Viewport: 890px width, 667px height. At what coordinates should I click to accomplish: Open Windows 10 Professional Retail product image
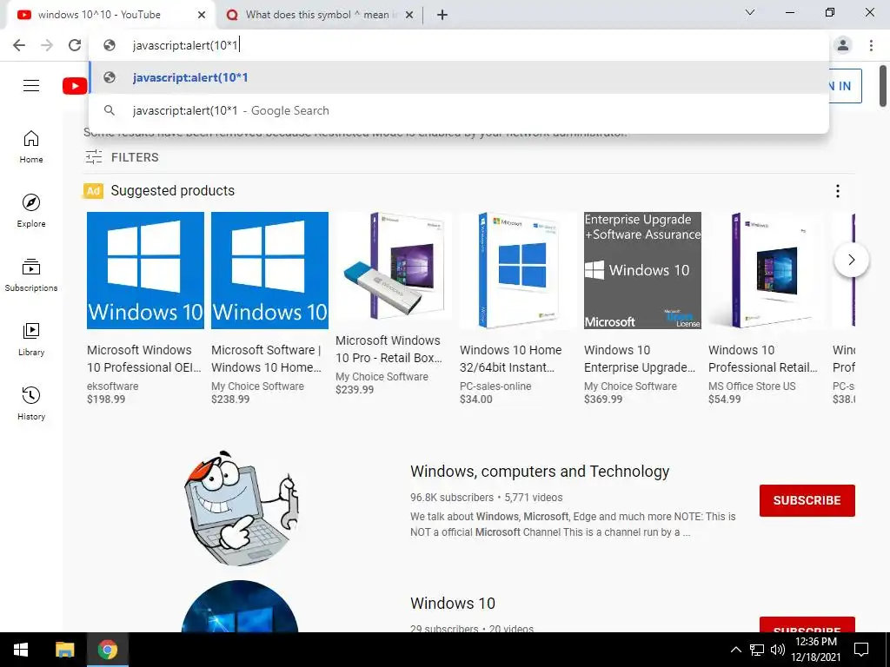pos(767,271)
